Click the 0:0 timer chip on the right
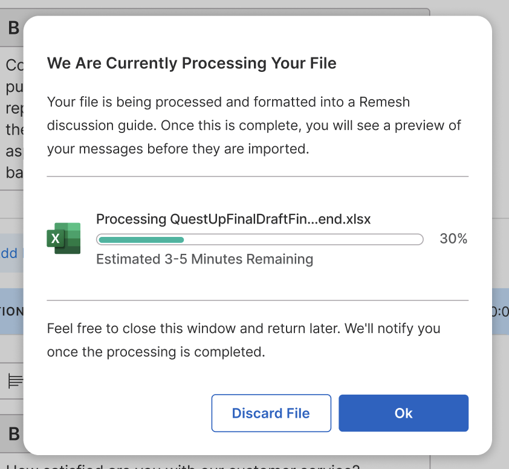The height and width of the screenshot is (469, 509). (x=502, y=311)
